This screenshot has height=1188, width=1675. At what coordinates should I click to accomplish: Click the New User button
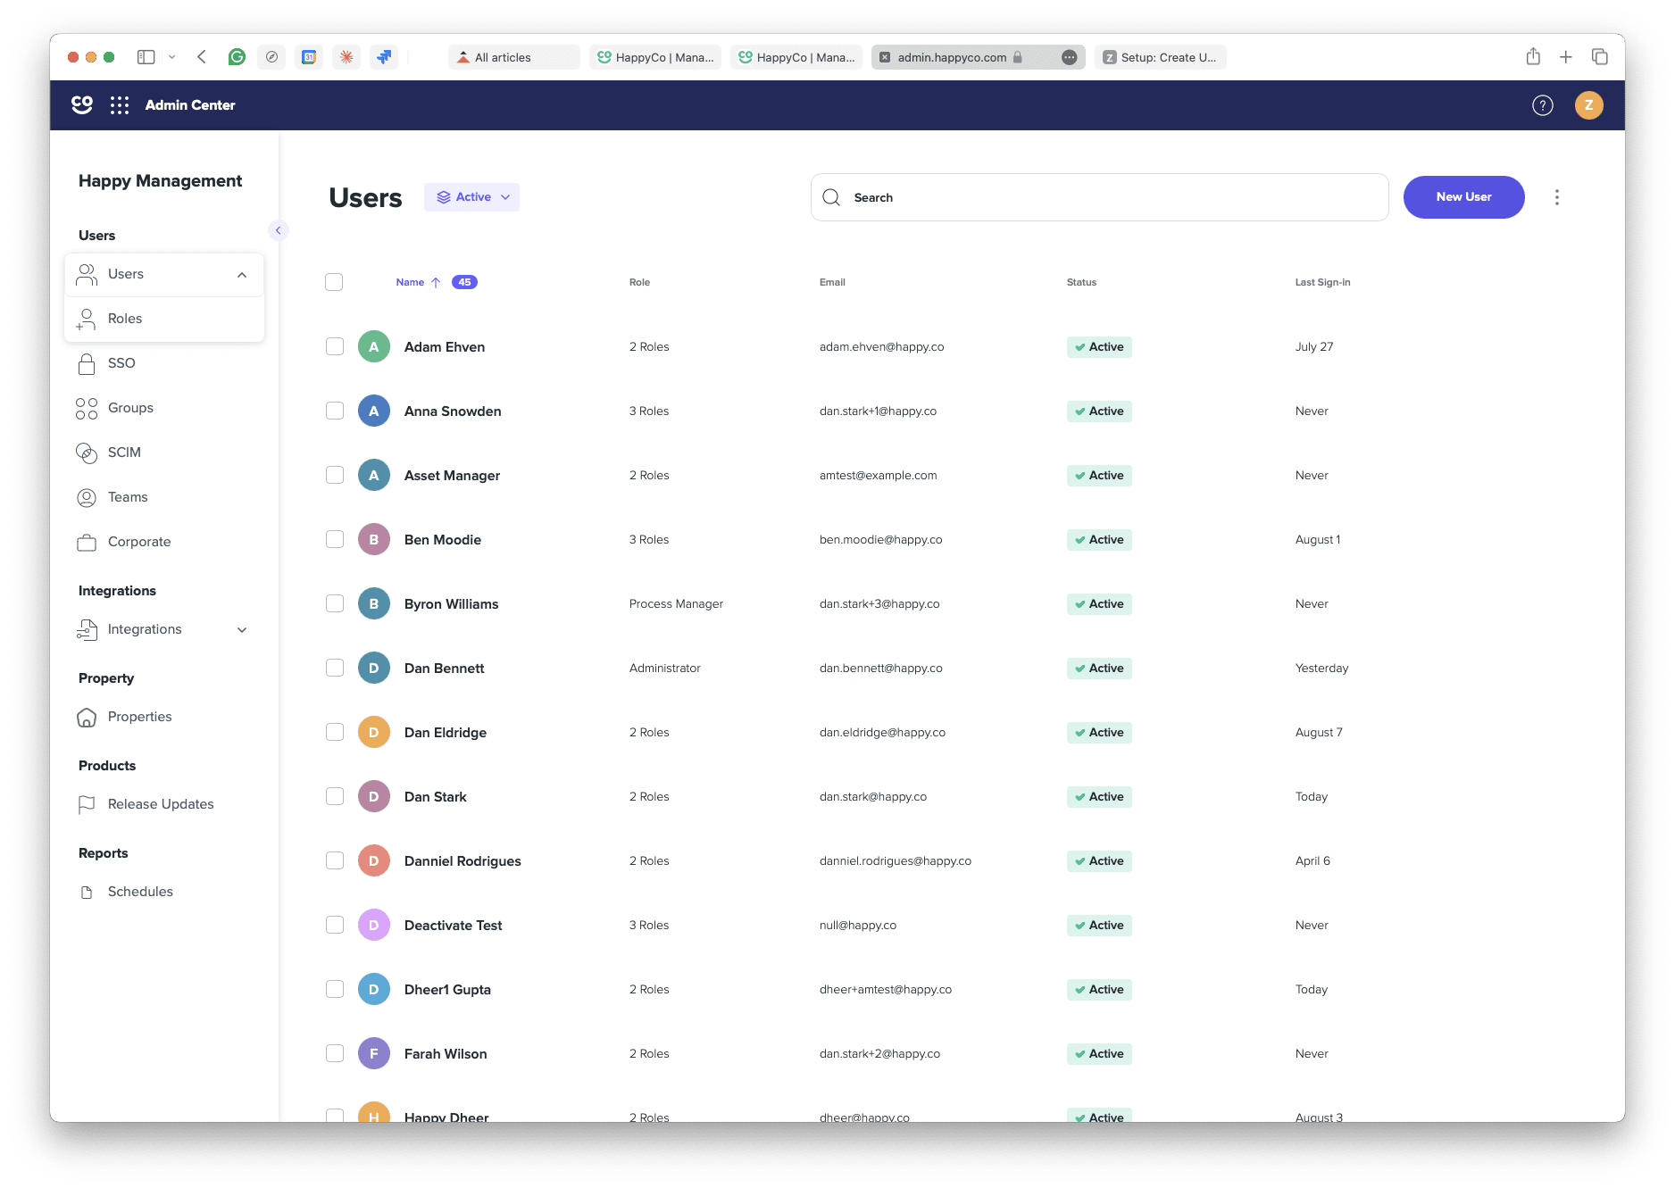pyautogui.click(x=1463, y=196)
